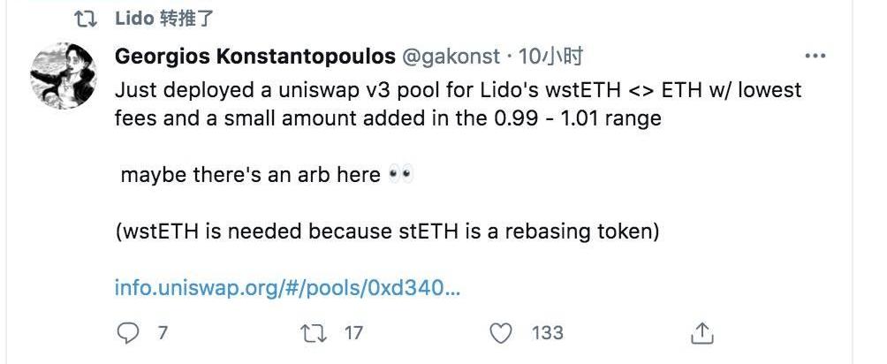Open the "Lido 转推了" retweeter link
Viewport: 887px width, 364px height.
pos(165,19)
